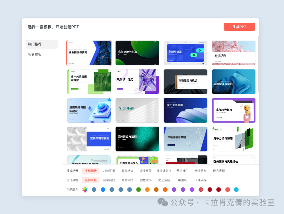This screenshot has height=214, width=284.
Task: Select the 全部风格 style option
Action: (90, 180)
